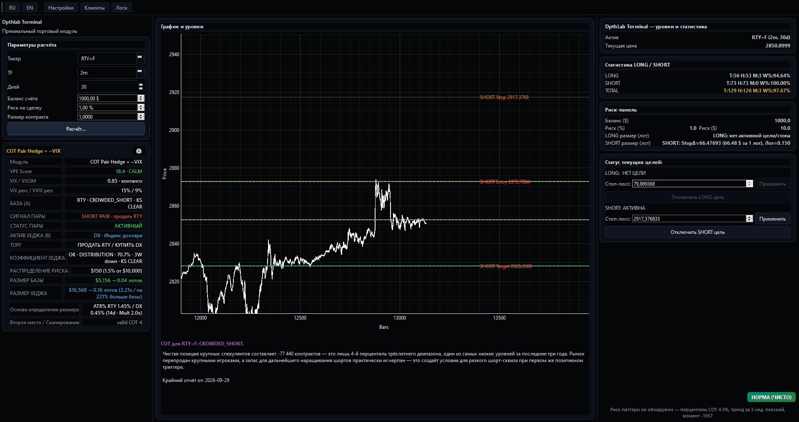Open COT Pair Hedge module settings gear
The image size is (799, 422).
point(139,151)
